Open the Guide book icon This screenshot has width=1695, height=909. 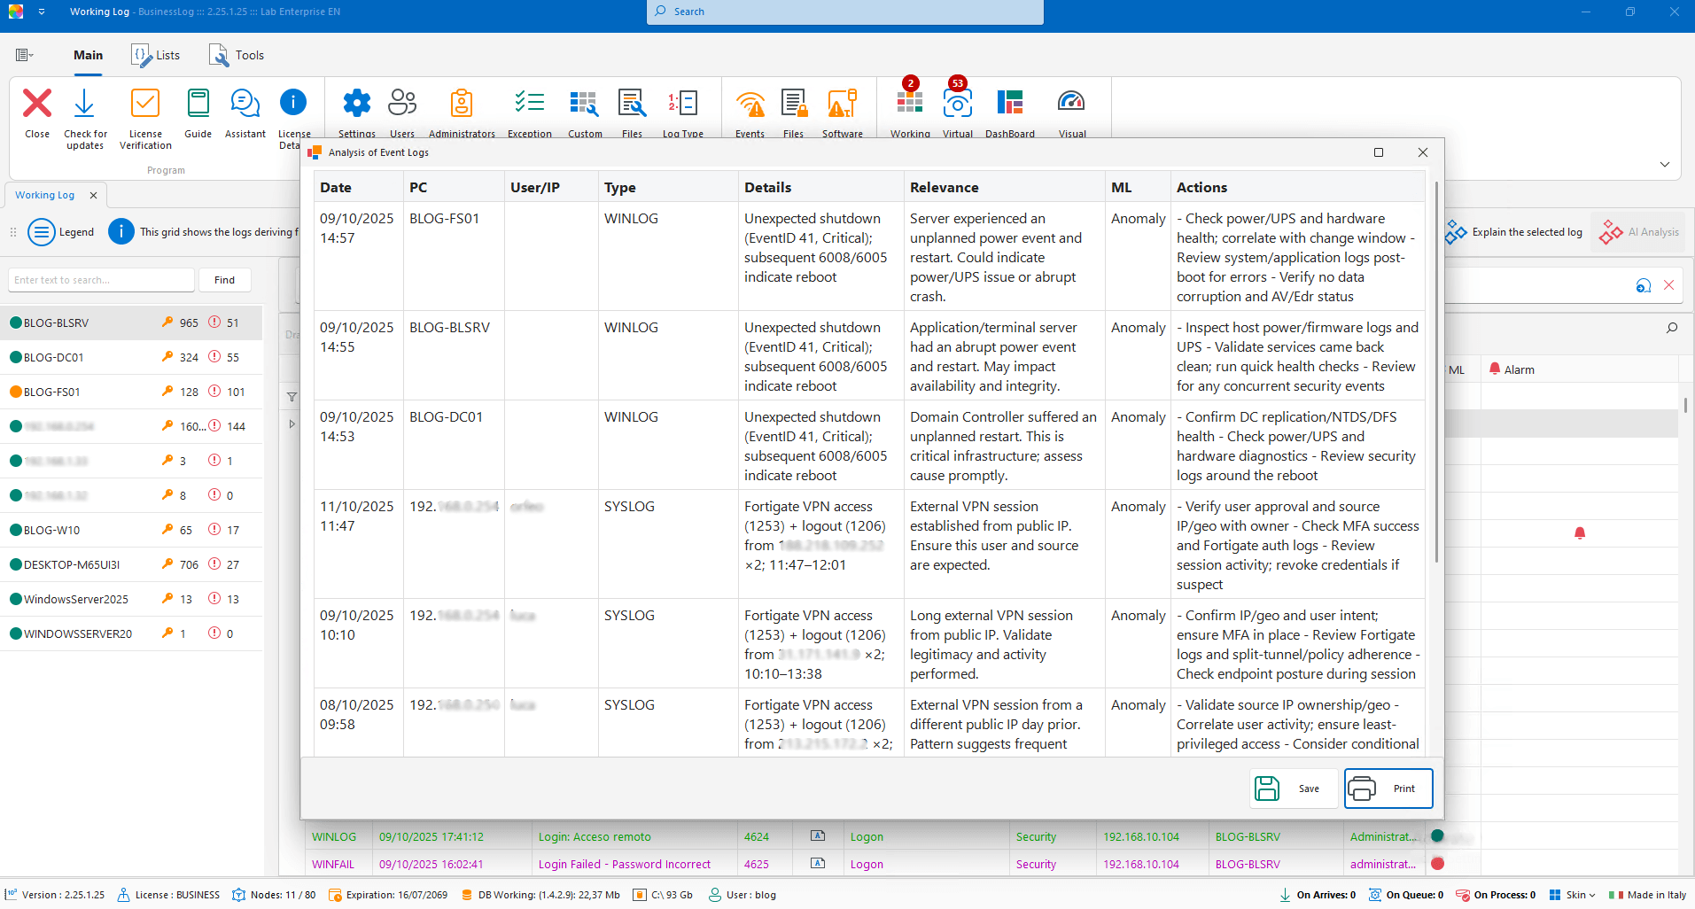[x=198, y=105]
